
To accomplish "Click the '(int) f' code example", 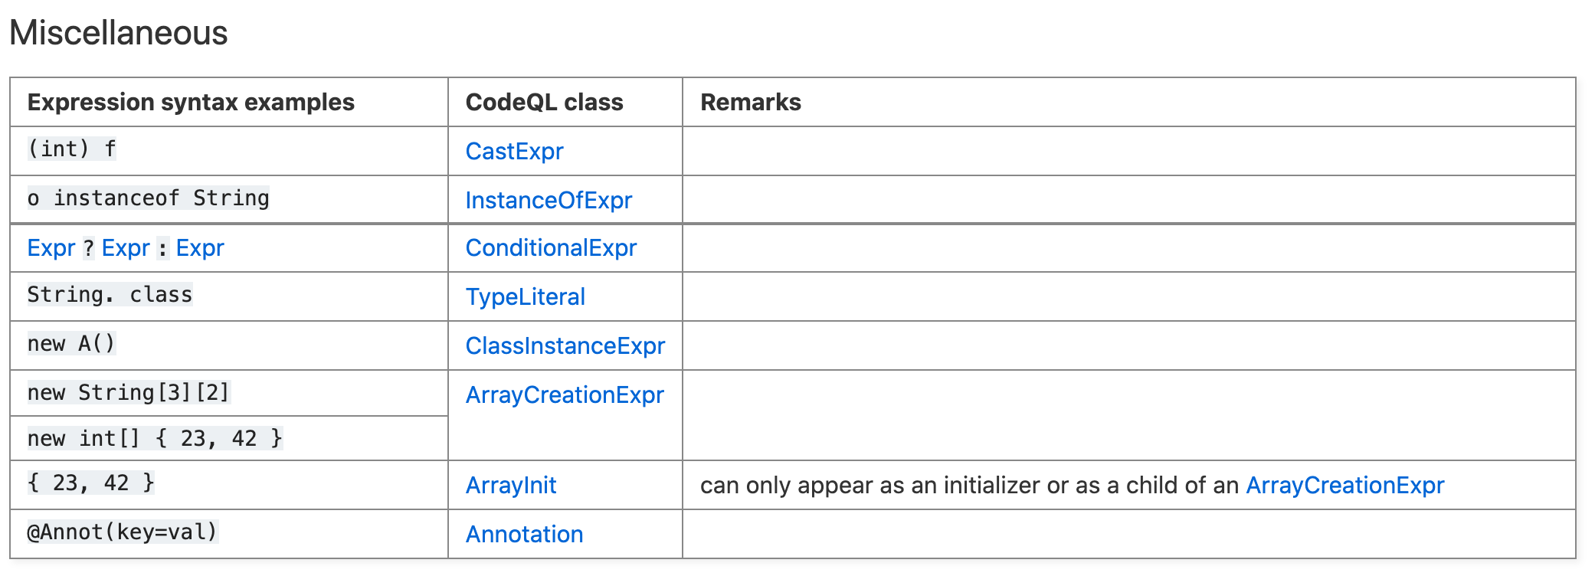I will click(x=72, y=149).
